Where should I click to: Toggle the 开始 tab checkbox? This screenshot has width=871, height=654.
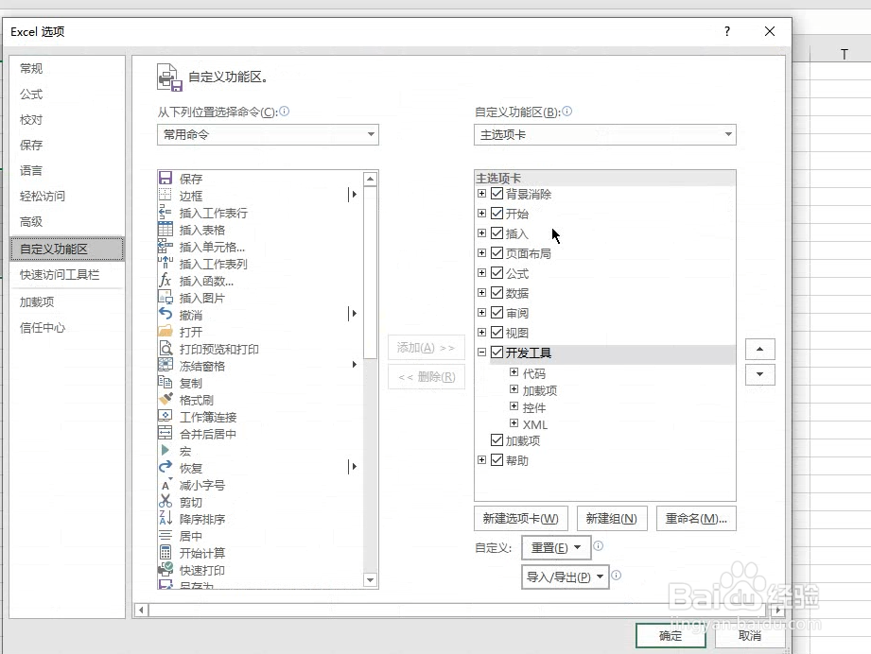pyautogui.click(x=497, y=214)
